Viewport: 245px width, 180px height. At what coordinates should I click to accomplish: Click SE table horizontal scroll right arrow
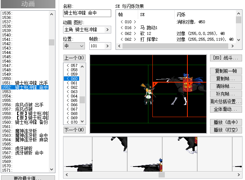[x=233, y=46]
